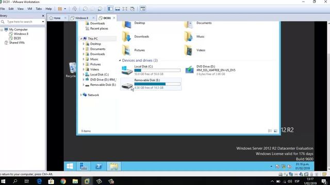Expand Music in the navigation pane

pos(84,59)
